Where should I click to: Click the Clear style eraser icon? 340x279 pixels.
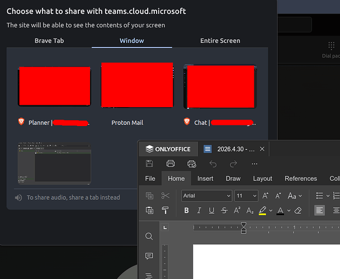[298, 210]
